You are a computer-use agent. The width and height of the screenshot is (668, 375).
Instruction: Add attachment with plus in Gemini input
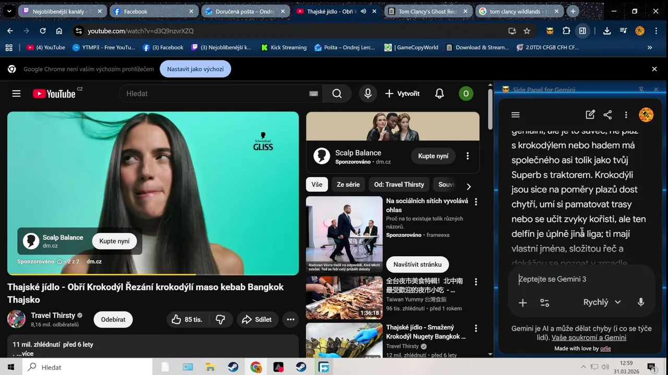522,303
